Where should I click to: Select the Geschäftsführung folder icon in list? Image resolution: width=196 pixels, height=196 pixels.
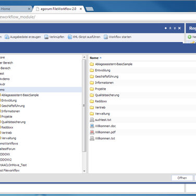click(x=92, y=77)
